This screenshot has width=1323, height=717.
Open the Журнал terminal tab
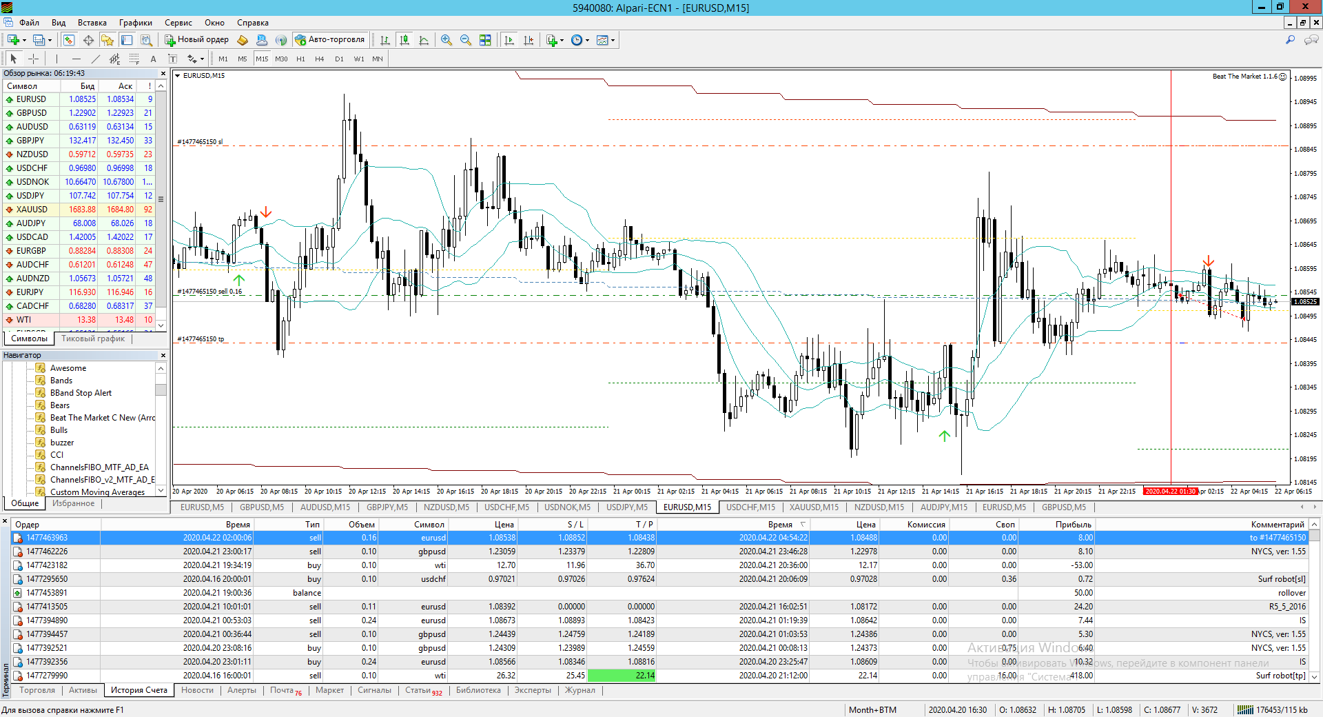point(580,690)
